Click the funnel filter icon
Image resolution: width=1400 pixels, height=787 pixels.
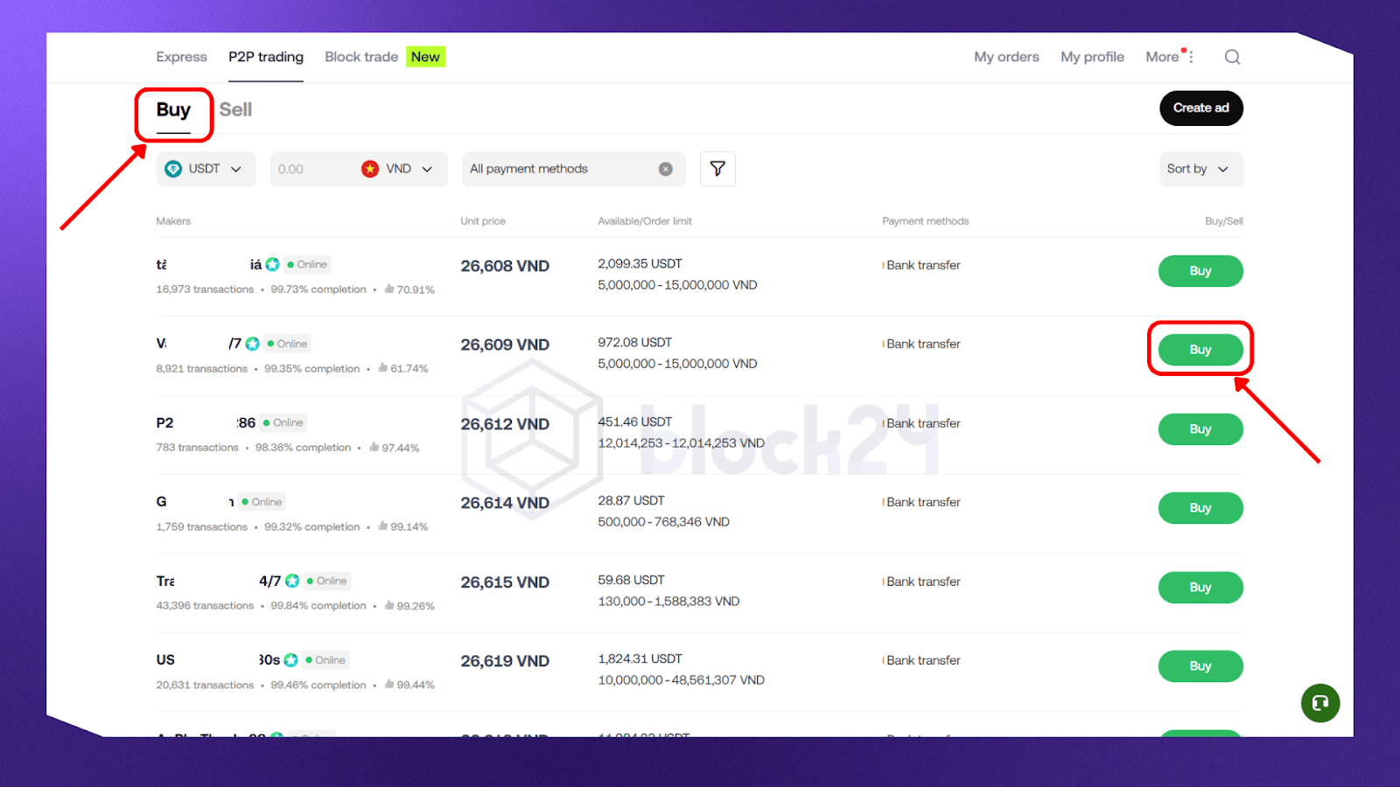click(717, 169)
